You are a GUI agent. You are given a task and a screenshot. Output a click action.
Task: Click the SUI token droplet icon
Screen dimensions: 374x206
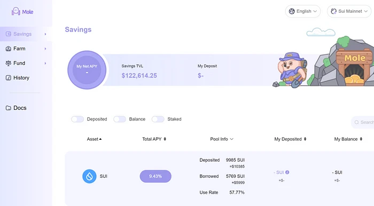tap(89, 176)
